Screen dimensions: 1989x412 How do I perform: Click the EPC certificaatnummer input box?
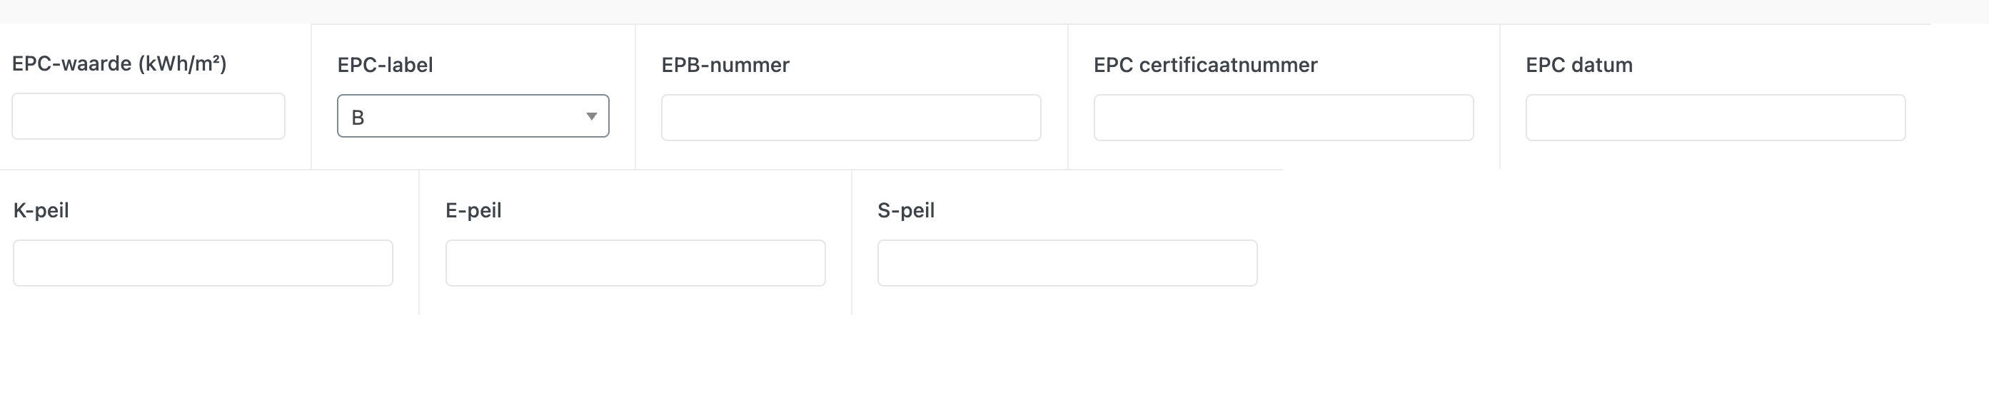pyautogui.click(x=1283, y=118)
